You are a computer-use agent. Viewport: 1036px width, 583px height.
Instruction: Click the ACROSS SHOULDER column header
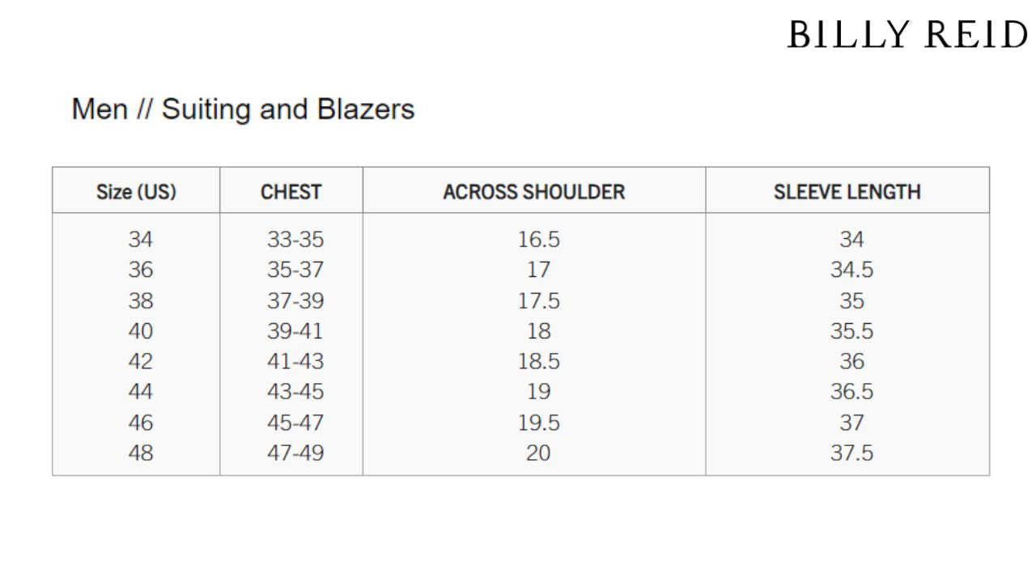point(534,192)
